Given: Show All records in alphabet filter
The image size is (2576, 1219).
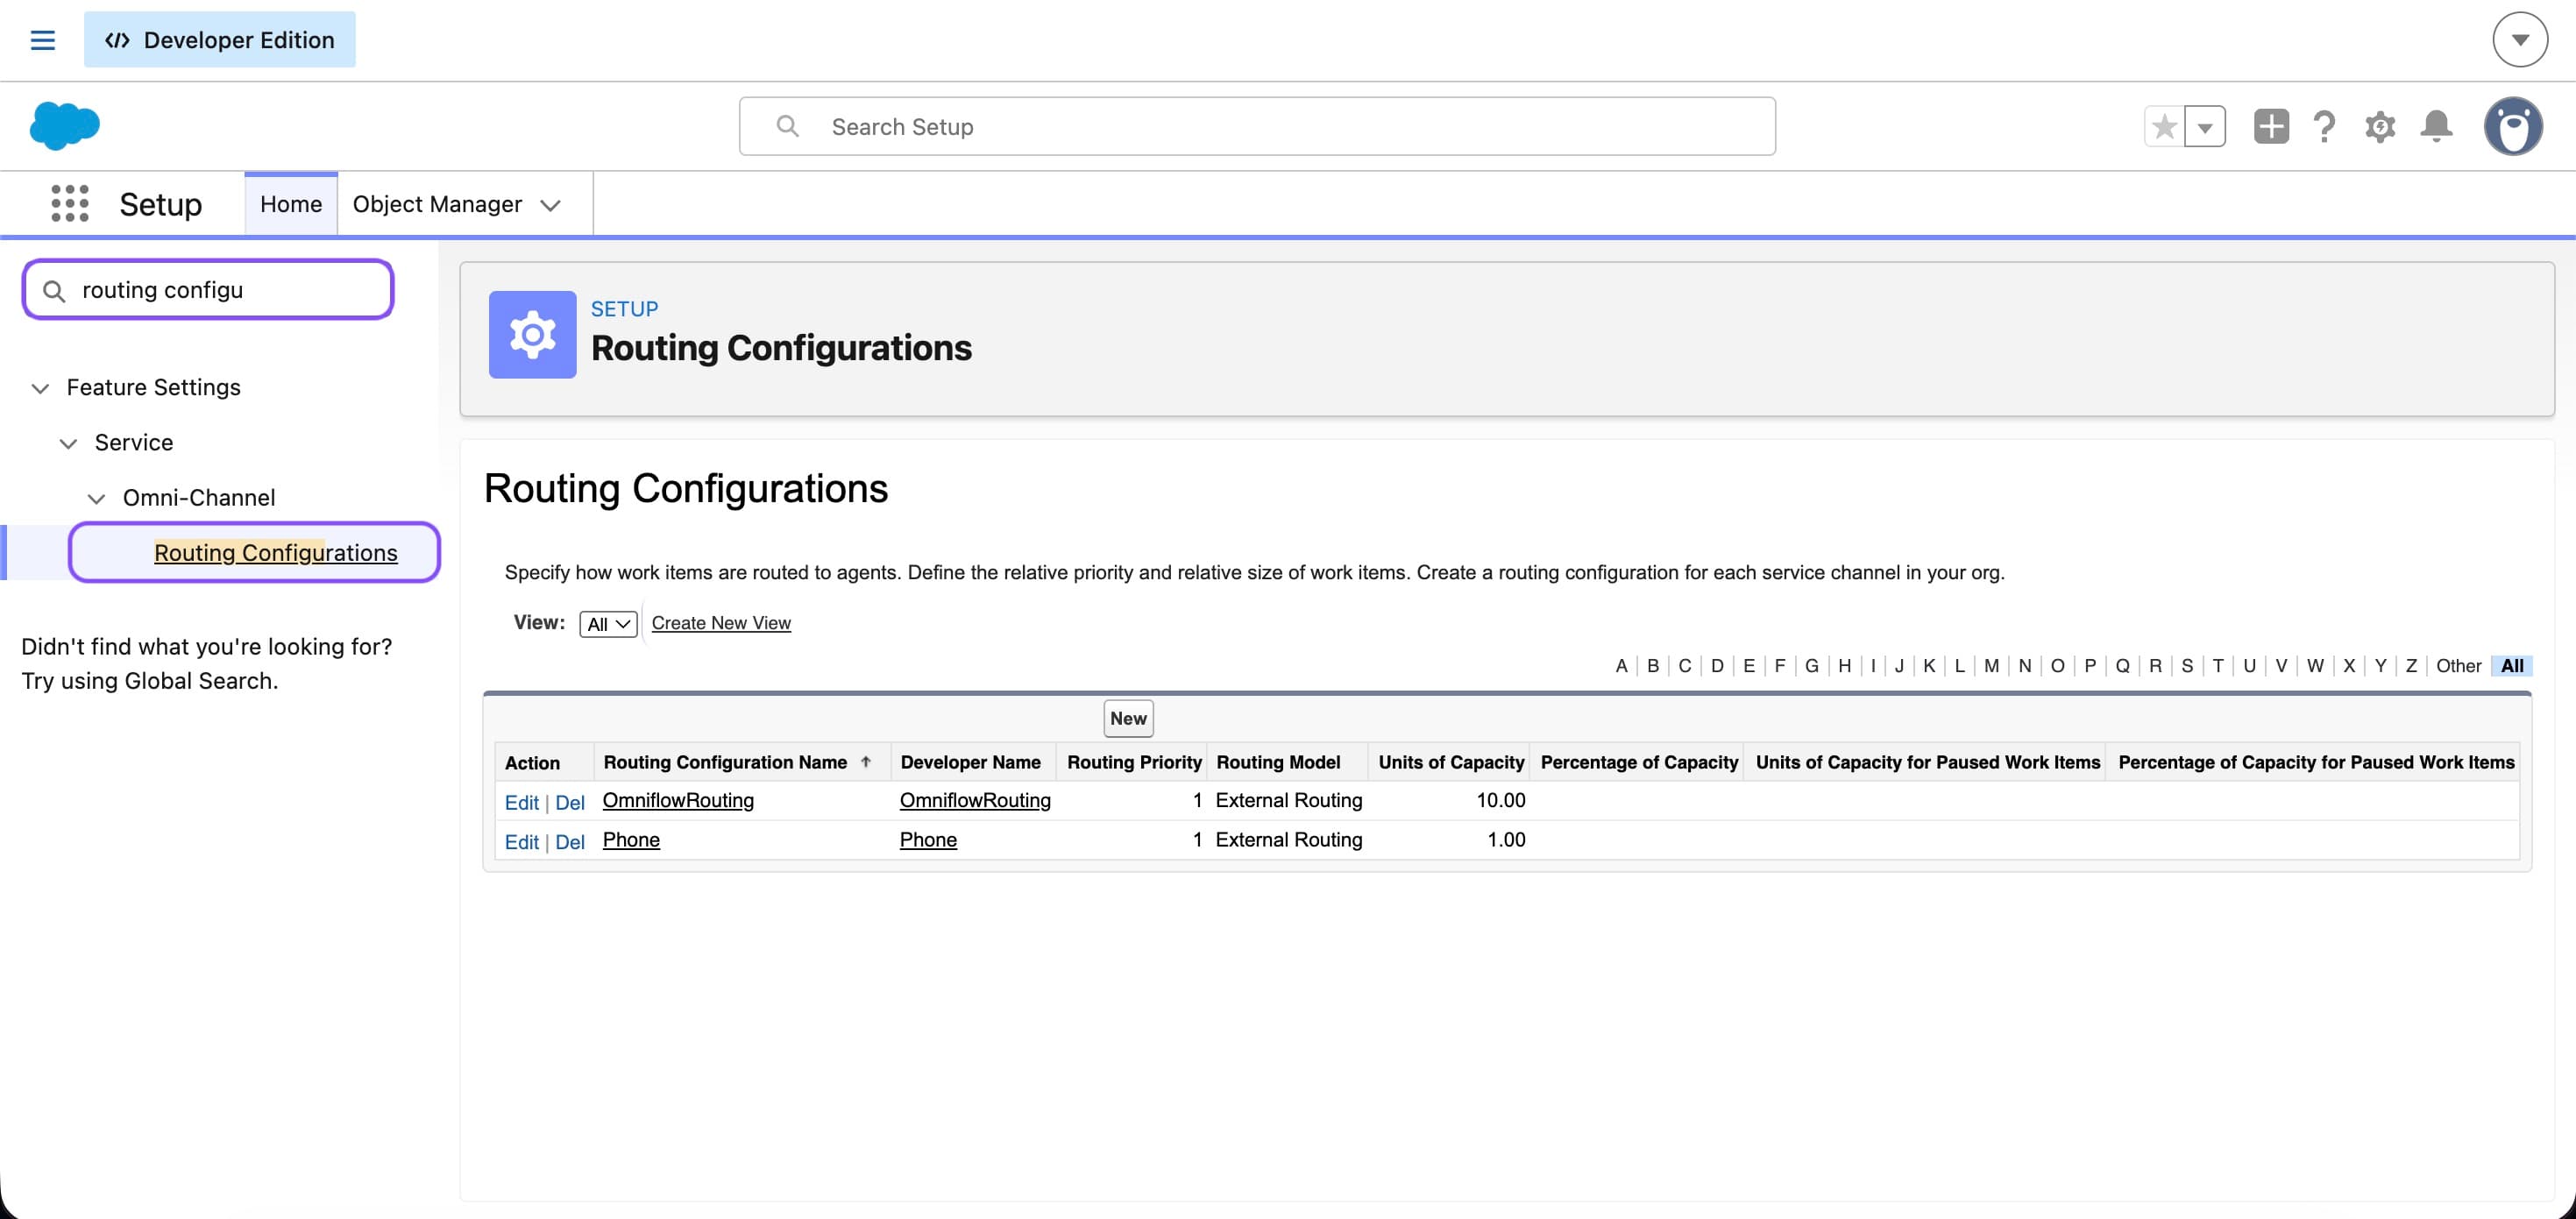Looking at the screenshot, I should [2512, 666].
